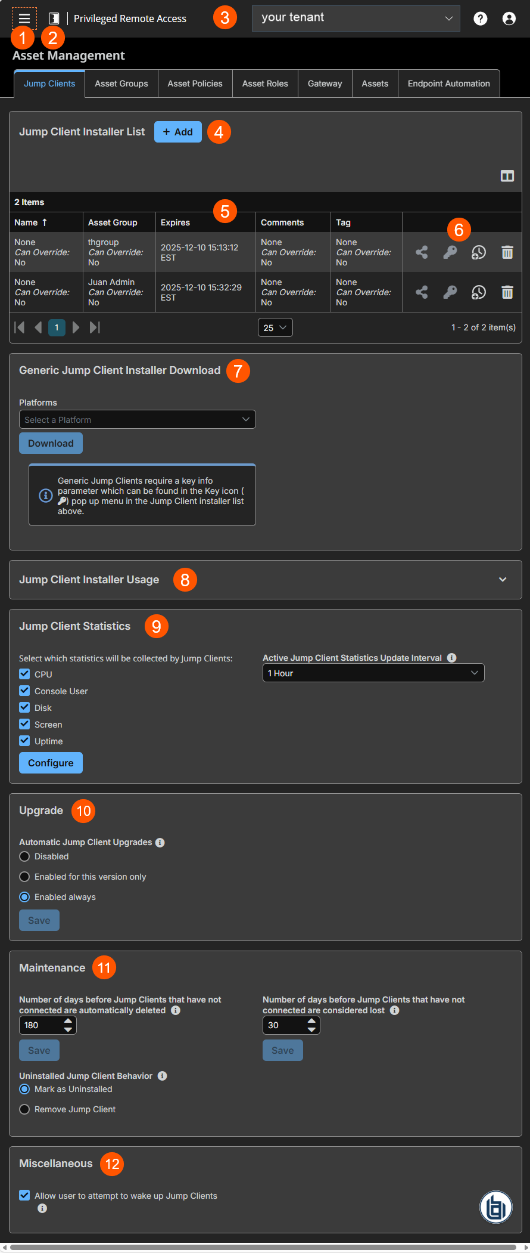Delete the thgroup installer via the trash icon
The height and width of the screenshot is (1253, 530).
coord(507,252)
